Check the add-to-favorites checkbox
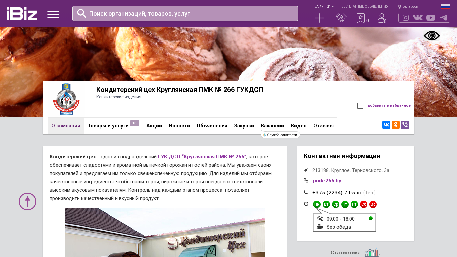The image size is (457, 257). pyautogui.click(x=360, y=106)
